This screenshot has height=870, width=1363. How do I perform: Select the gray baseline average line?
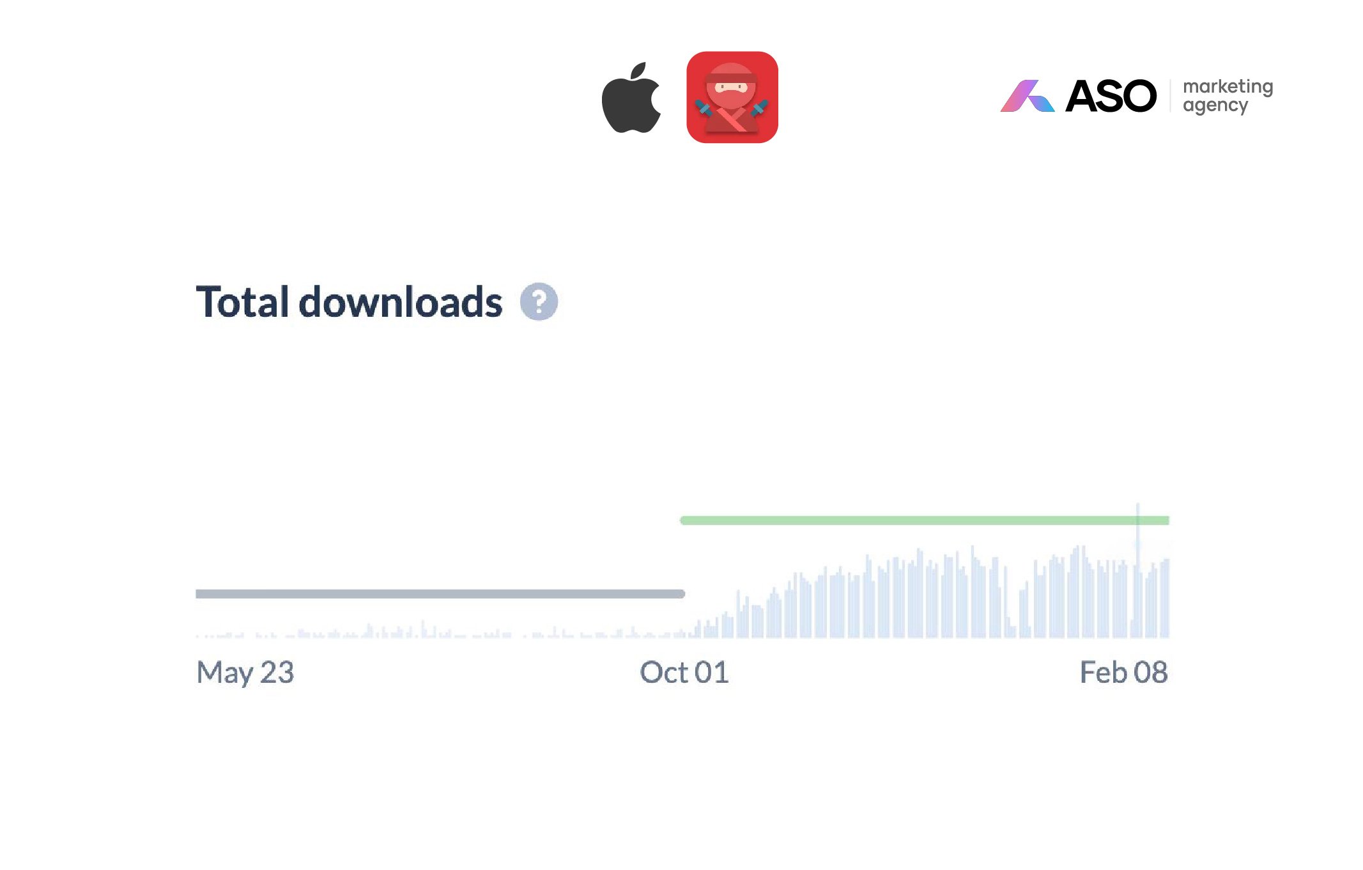(x=440, y=594)
